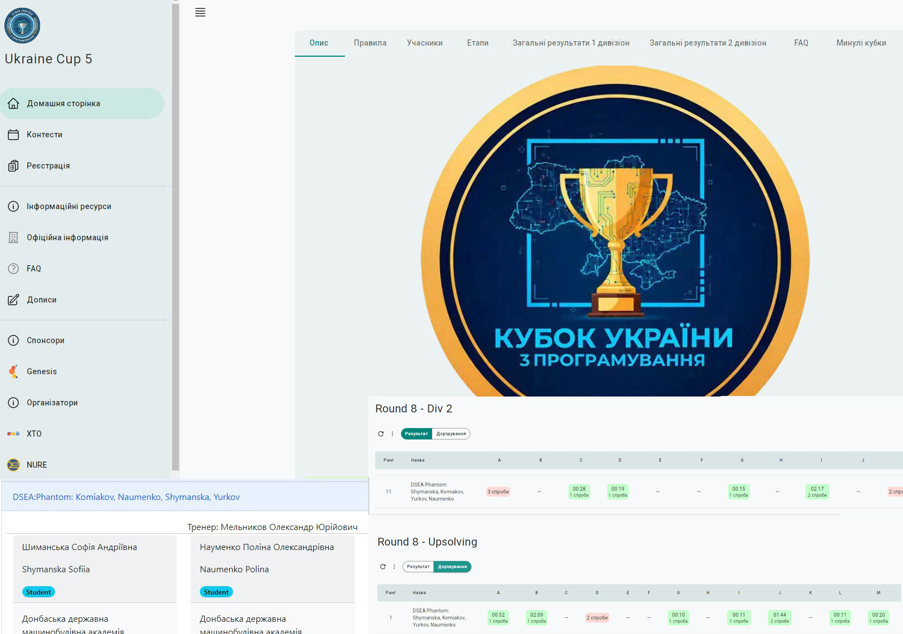Select Результат toggle in Round 8 - Div 2
Screen dimensions: 903x634
pos(417,434)
